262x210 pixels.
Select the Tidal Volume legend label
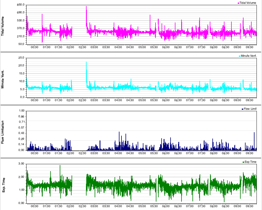(248, 3)
